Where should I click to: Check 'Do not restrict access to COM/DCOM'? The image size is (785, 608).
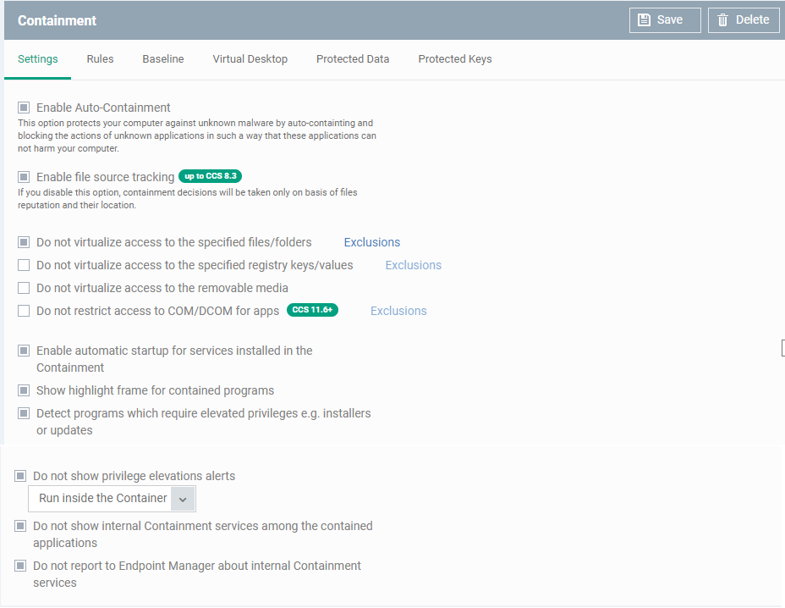coord(24,311)
